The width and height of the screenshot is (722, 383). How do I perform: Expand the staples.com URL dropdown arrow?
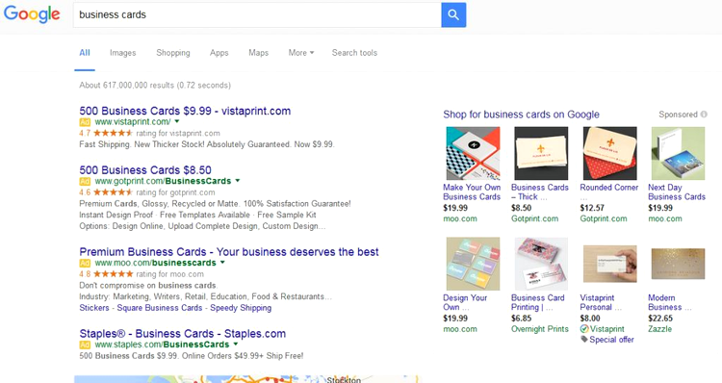(x=236, y=344)
